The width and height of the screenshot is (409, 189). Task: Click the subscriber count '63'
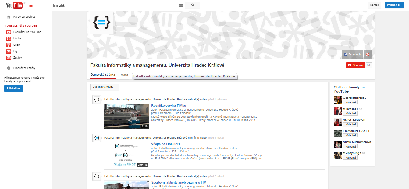368,65
